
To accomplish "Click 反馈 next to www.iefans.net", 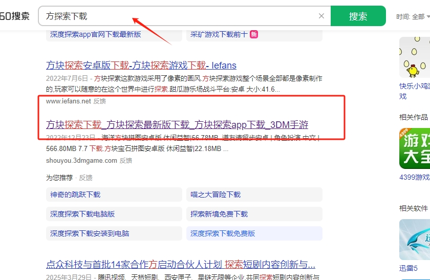I will coord(100,101).
